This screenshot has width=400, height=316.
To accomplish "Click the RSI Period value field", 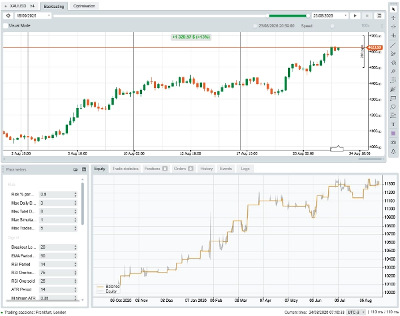I will (57, 264).
